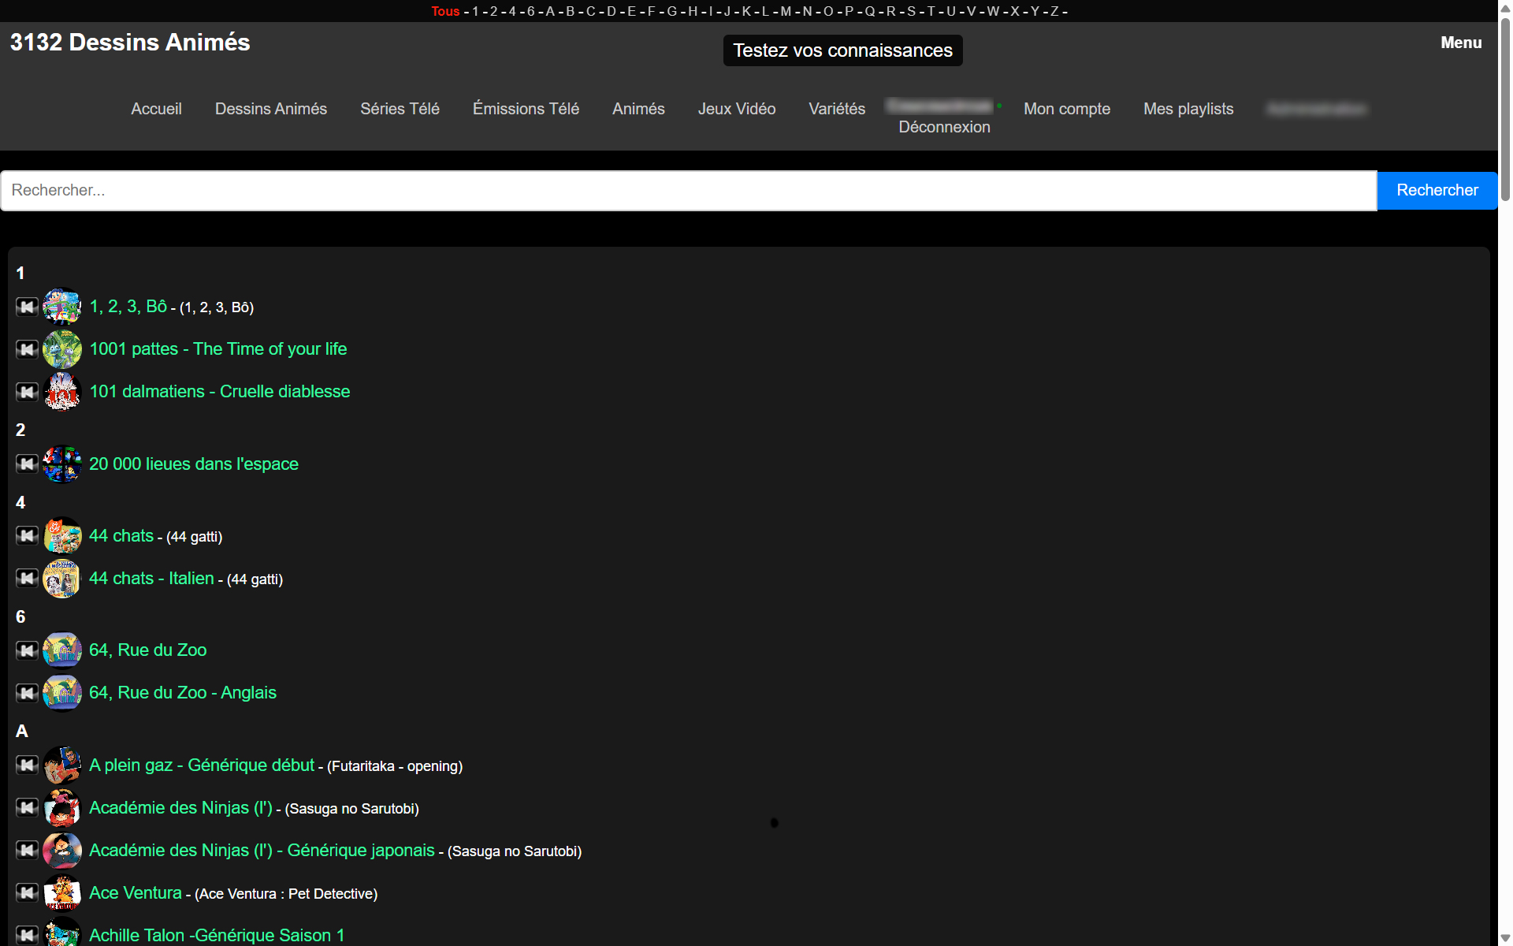1513x946 pixels.
Task: Open the 1001 pattes - The Time of your life link
Action: click(x=217, y=349)
